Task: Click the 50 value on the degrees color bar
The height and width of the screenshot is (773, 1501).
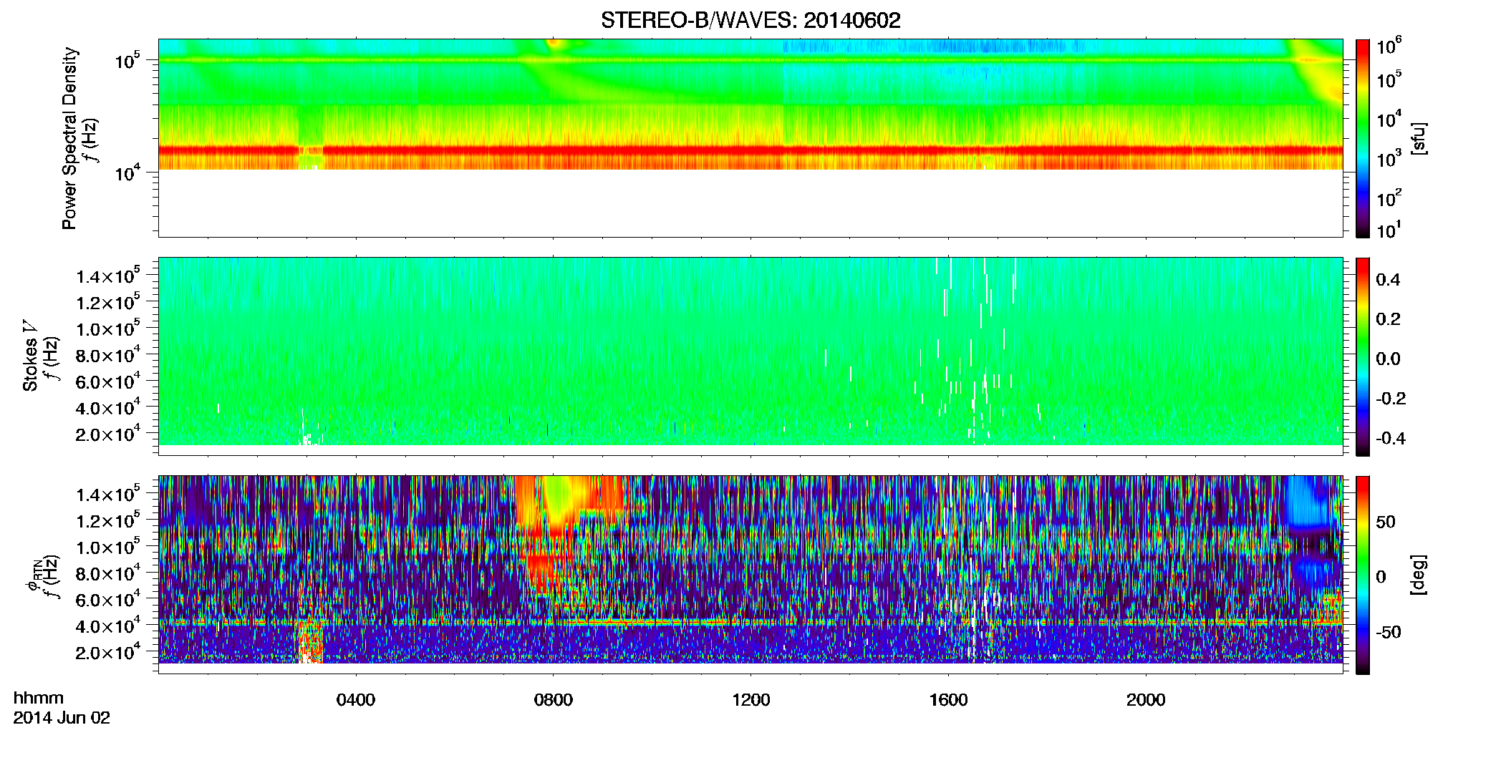Action: (x=1386, y=522)
